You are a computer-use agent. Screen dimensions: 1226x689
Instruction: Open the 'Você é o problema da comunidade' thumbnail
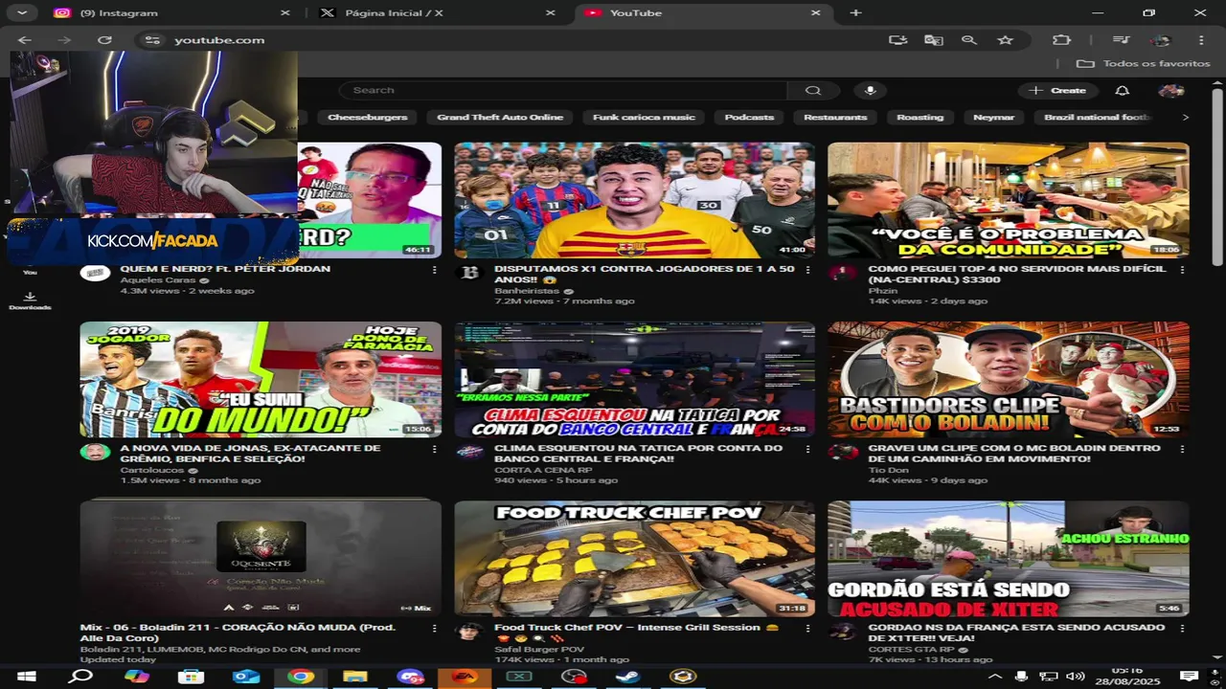coord(1009,200)
